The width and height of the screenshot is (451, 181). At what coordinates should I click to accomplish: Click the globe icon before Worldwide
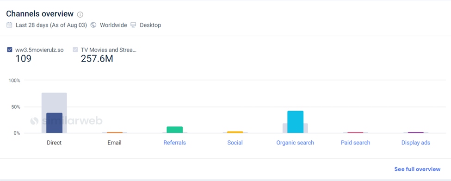coord(93,25)
